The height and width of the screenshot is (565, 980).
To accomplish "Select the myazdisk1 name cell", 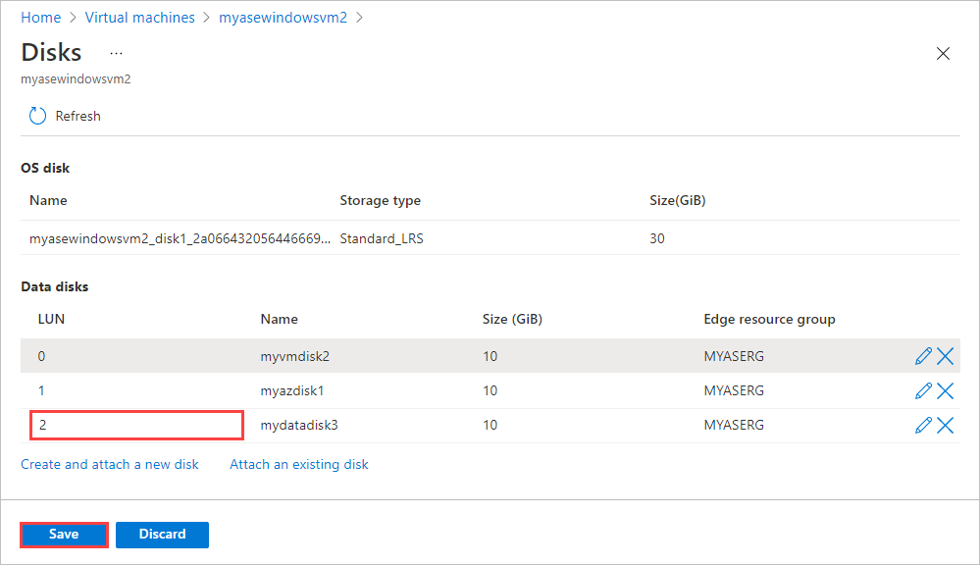I will (292, 390).
